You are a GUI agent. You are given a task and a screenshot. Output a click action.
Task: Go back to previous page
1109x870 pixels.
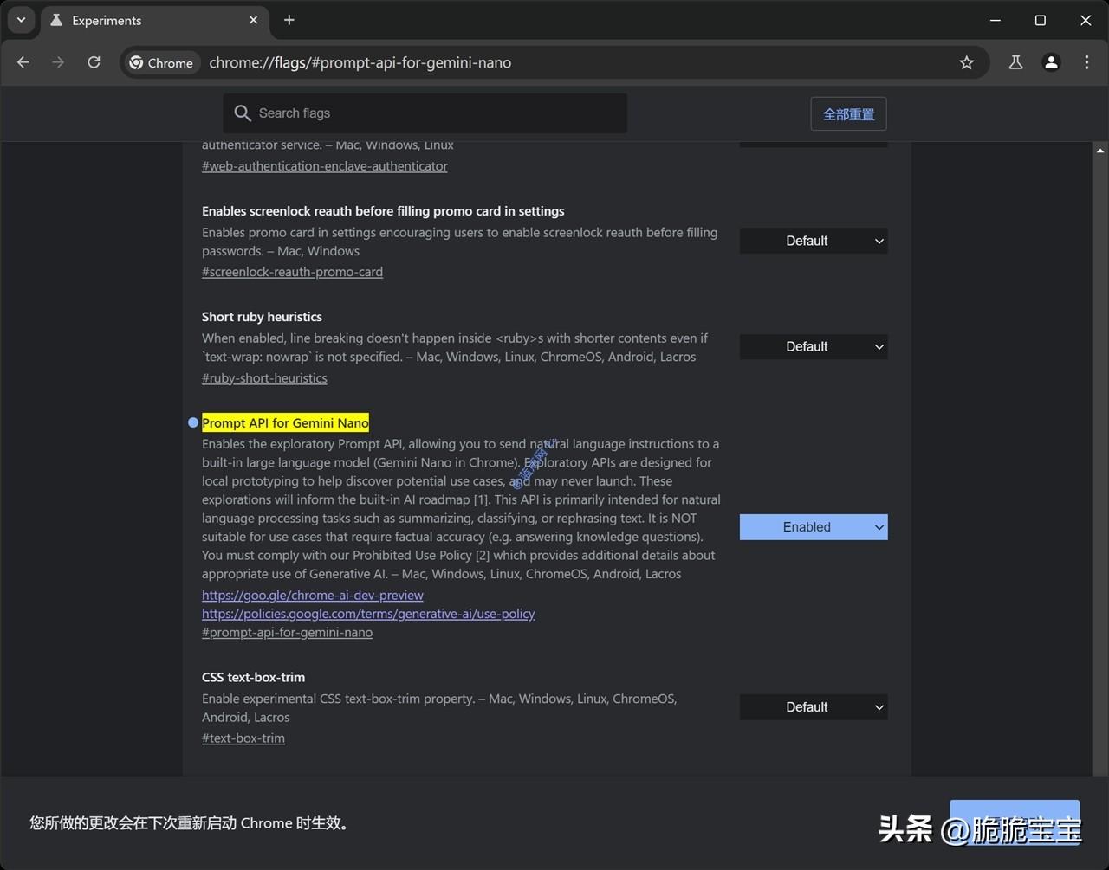(x=23, y=62)
